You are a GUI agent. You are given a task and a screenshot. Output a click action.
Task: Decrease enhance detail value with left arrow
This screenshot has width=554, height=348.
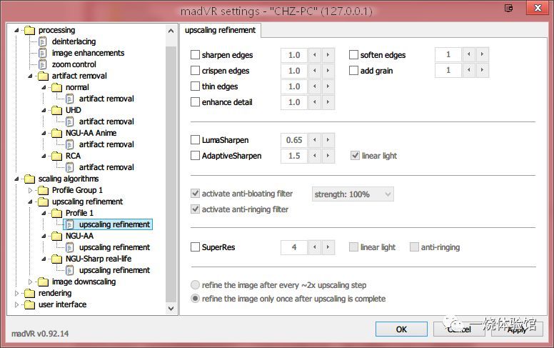click(314, 102)
